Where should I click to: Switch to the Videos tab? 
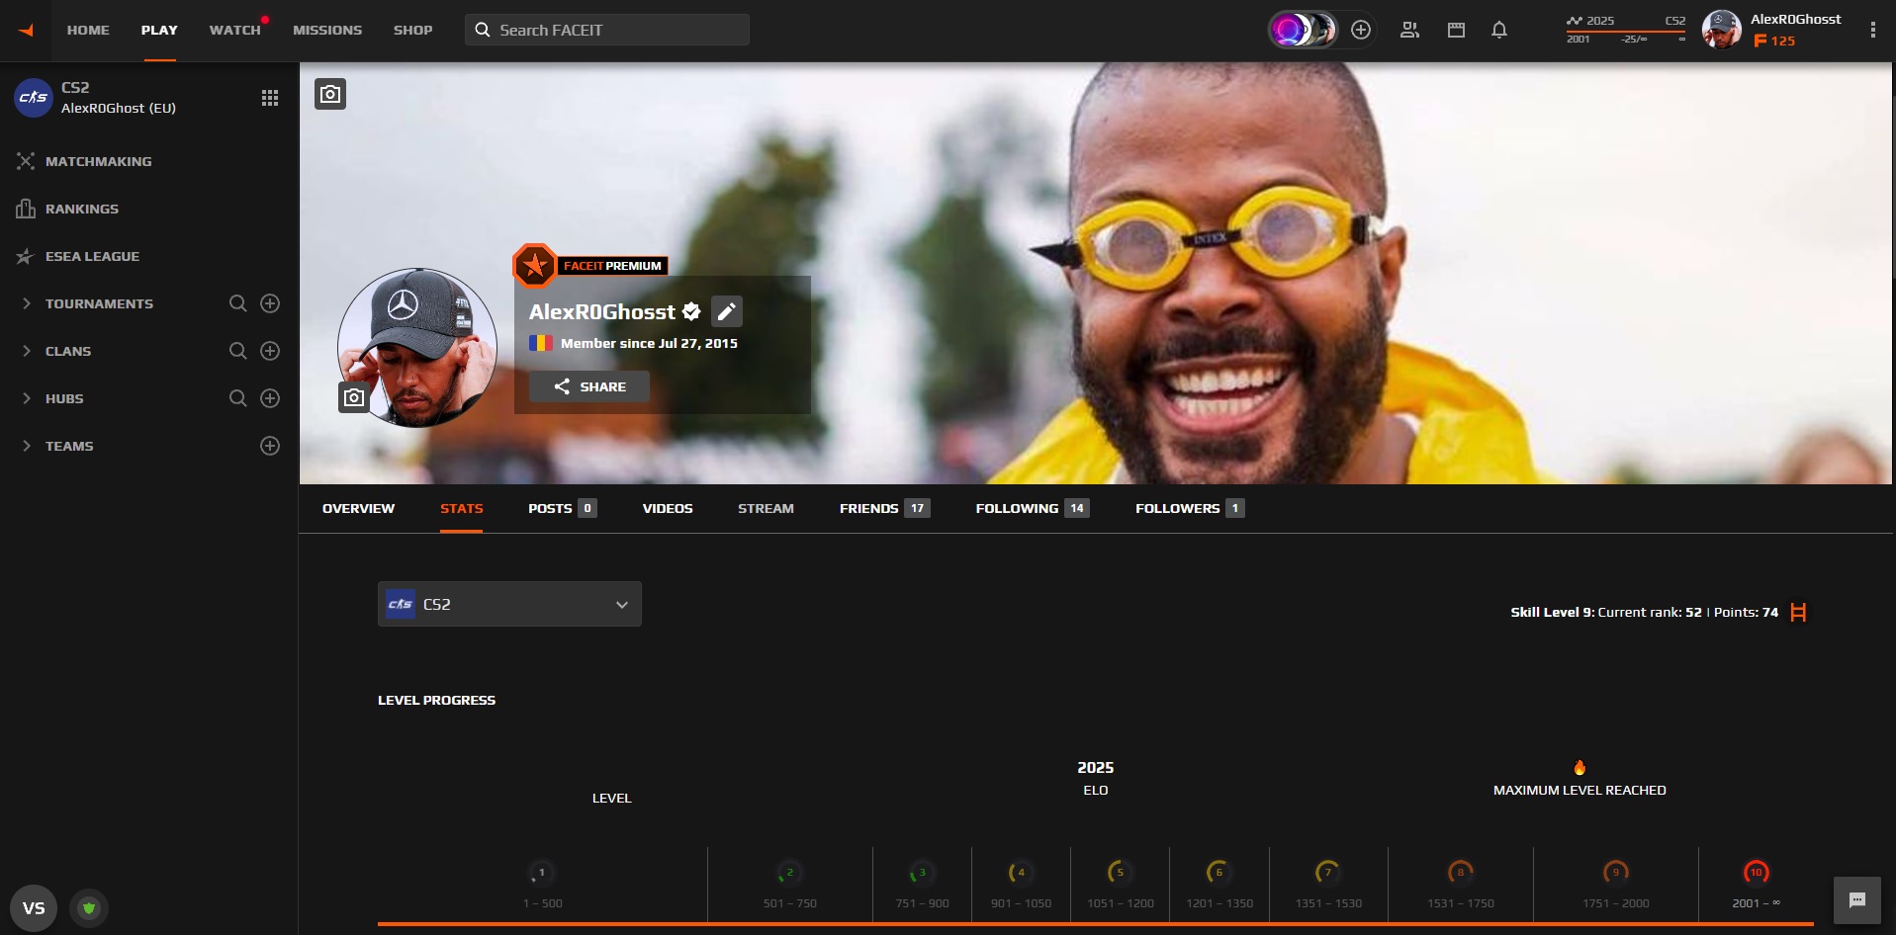click(668, 508)
